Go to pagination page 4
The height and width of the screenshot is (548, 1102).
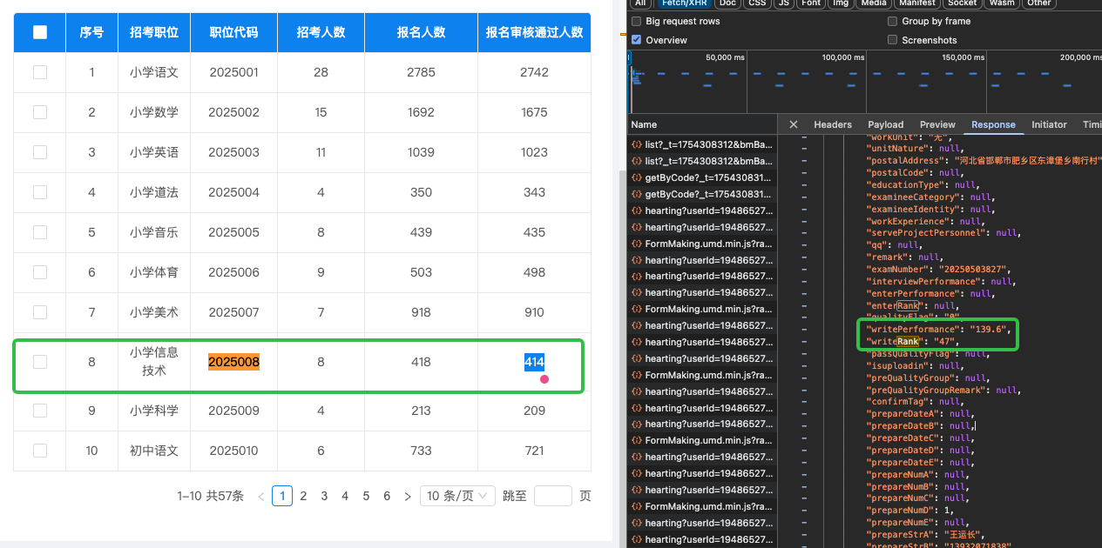pos(345,496)
